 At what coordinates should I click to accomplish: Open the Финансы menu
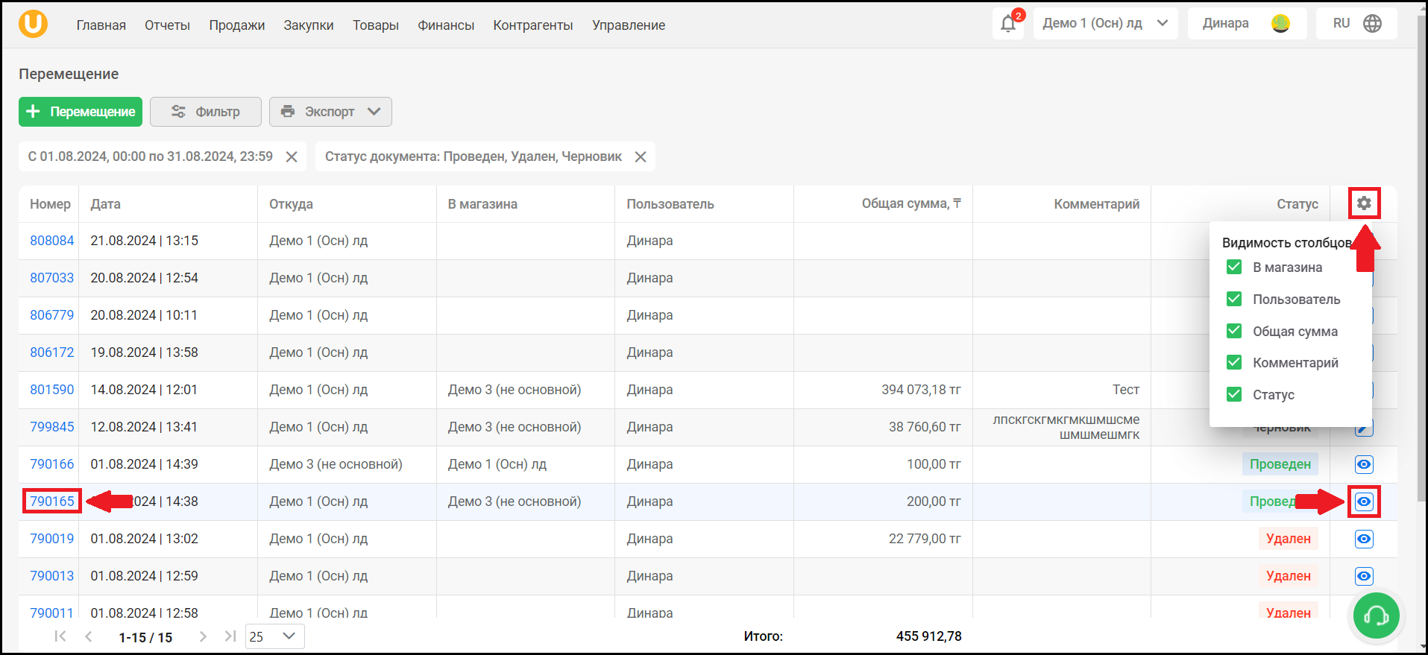click(446, 25)
